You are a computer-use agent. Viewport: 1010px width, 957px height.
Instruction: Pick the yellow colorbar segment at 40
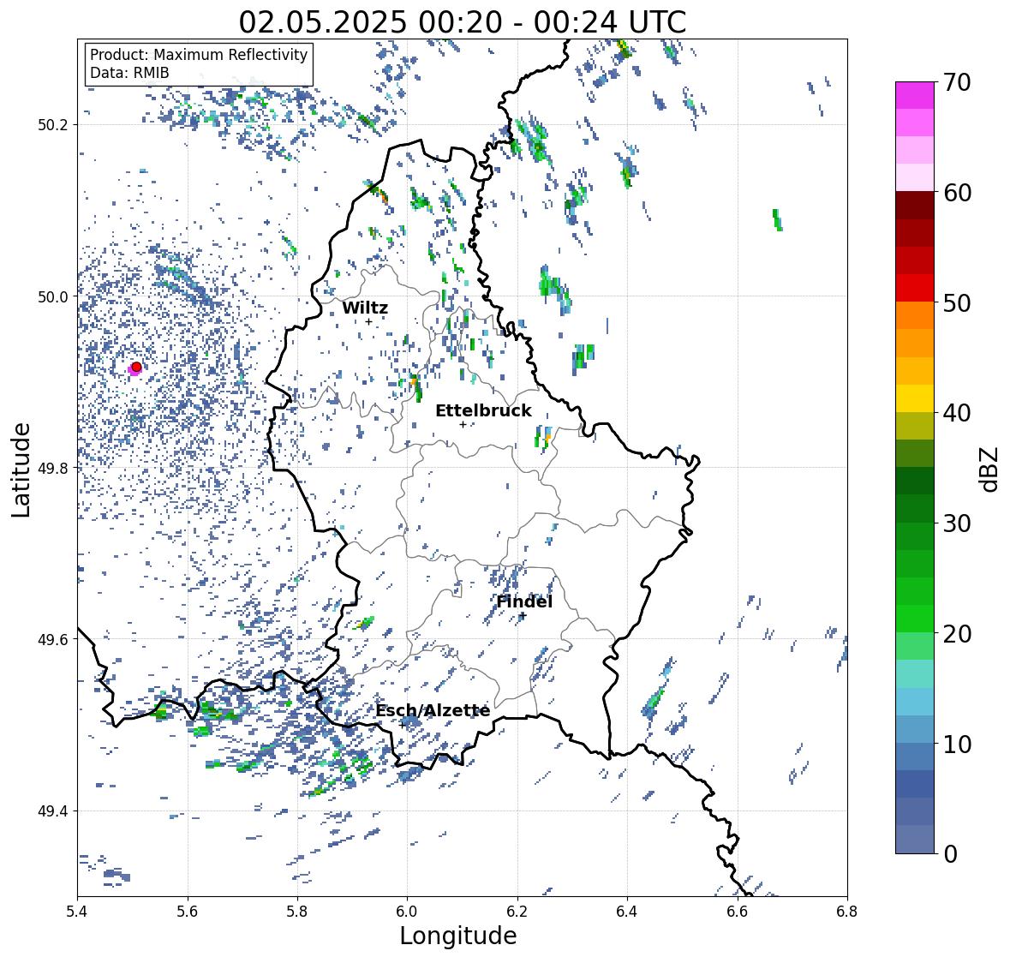coord(915,398)
